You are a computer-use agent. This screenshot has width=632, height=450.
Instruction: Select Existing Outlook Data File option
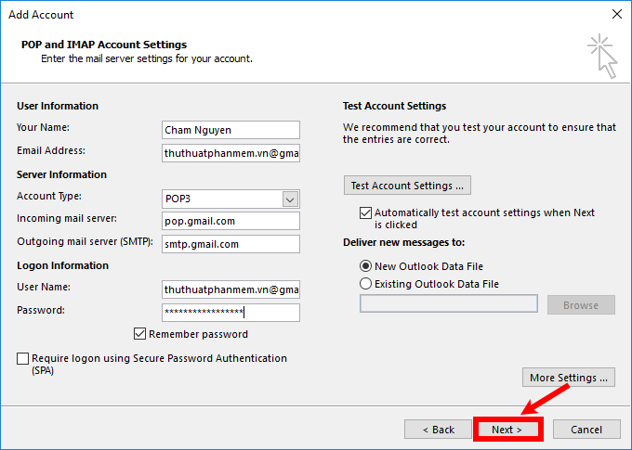[x=365, y=284]
